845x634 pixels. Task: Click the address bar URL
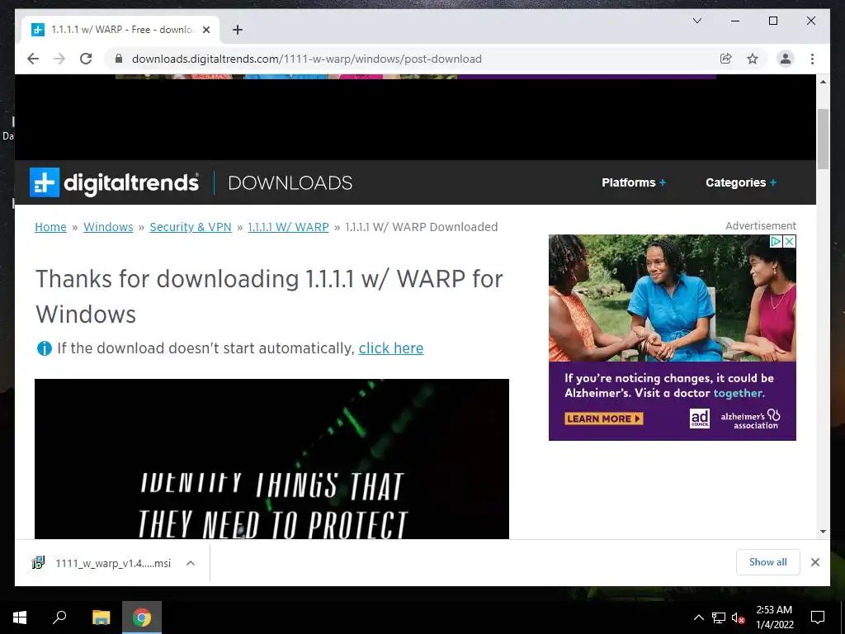coord(307,59)
